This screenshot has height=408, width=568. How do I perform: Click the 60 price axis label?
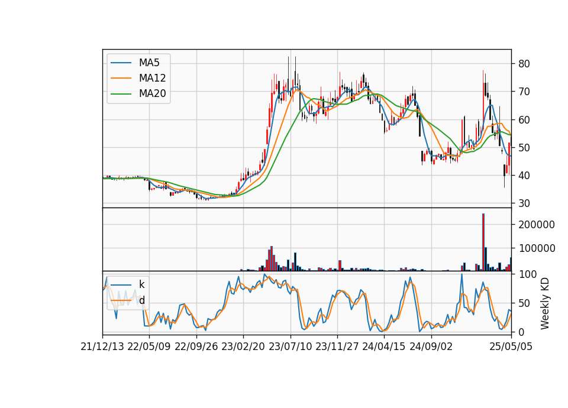(524, 120)
